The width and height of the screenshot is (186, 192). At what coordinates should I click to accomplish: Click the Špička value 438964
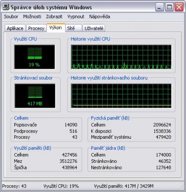click(x=69, y=168)
